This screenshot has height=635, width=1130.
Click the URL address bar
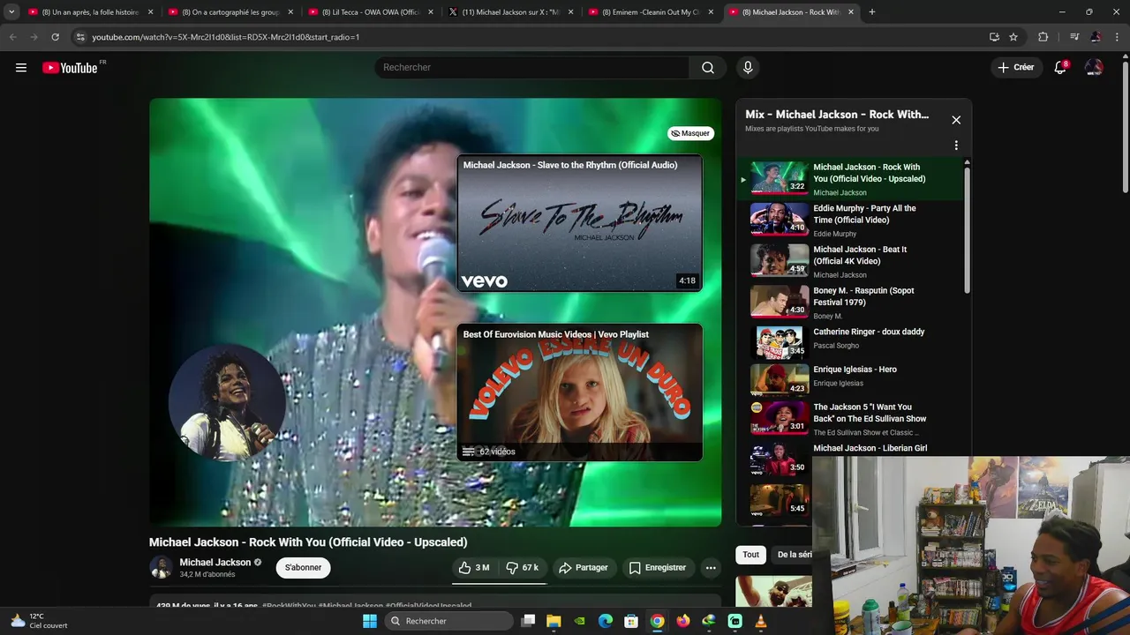coord(530,37)
